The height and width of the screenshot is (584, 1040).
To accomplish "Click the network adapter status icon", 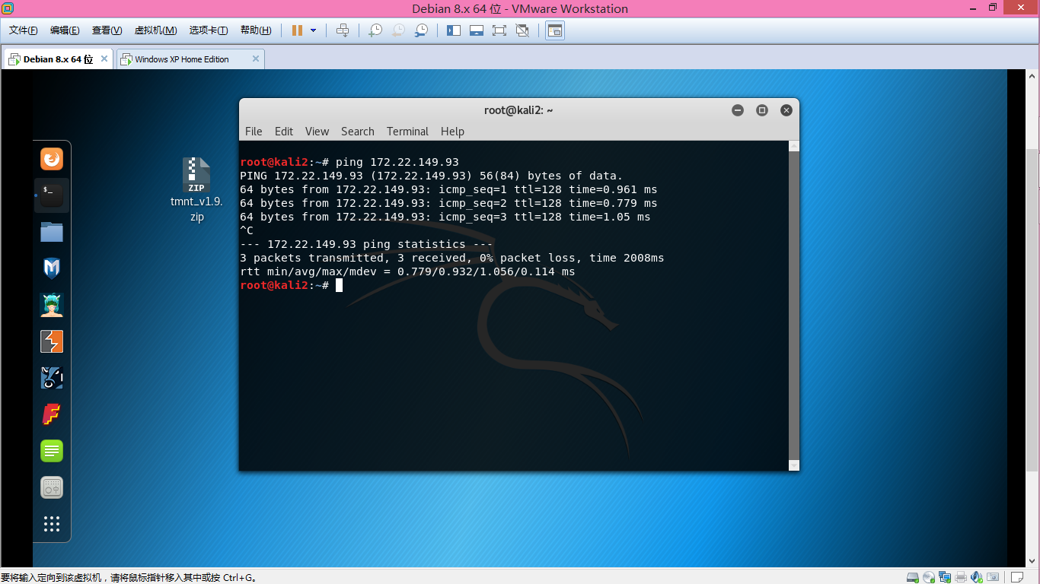I will pos(945,577).
